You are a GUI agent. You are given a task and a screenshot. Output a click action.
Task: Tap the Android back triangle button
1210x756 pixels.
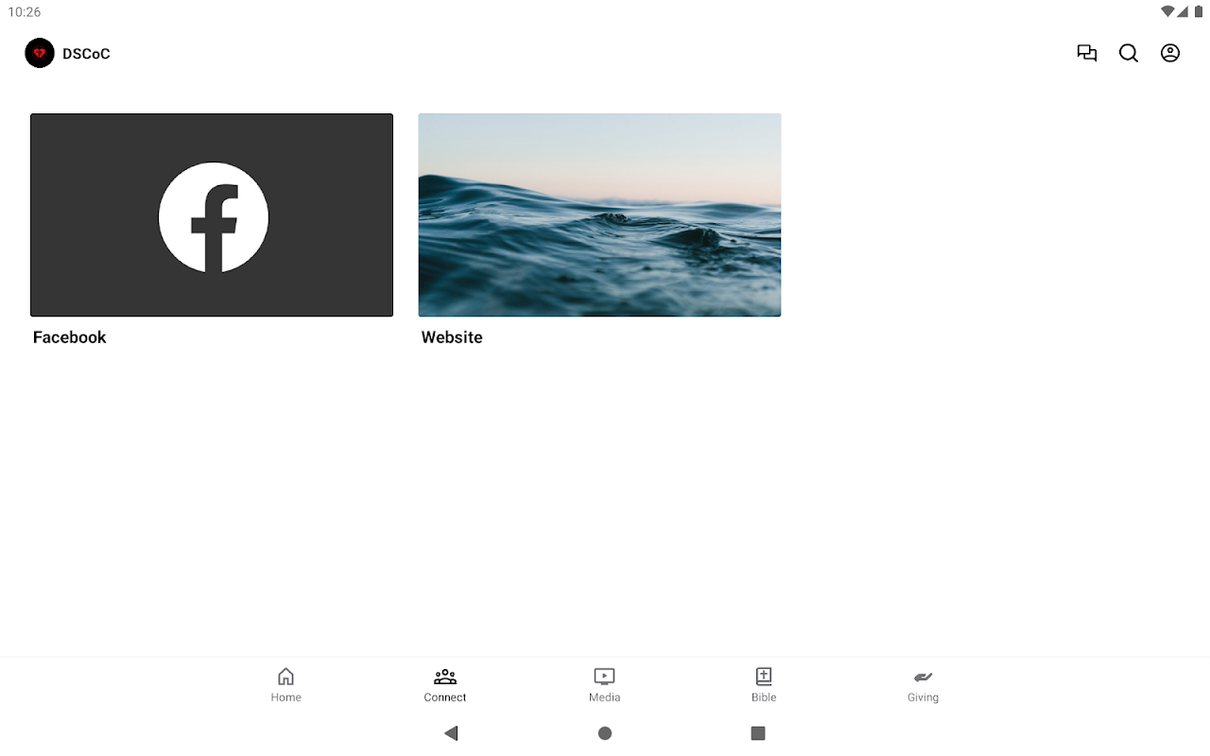[x=451, y=732]
